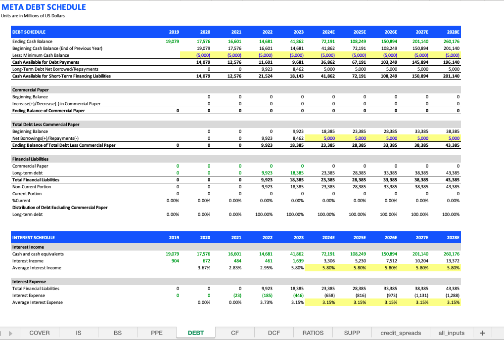Switch to the BS sheet tab
Image resolution: width=504 pixels, height=340 pixels.
[118, 333]
